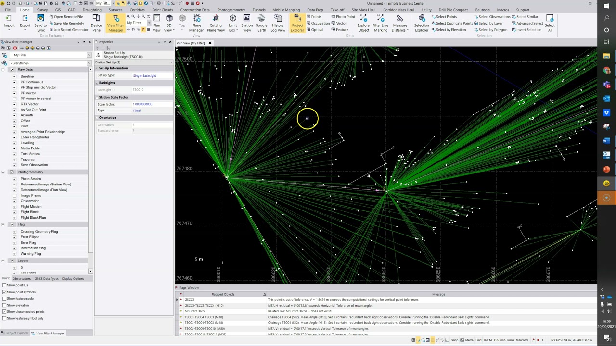This screenshot has height=346, width=616.
Task: Select the Measure Distance tool
Action: tap(399, 23)
